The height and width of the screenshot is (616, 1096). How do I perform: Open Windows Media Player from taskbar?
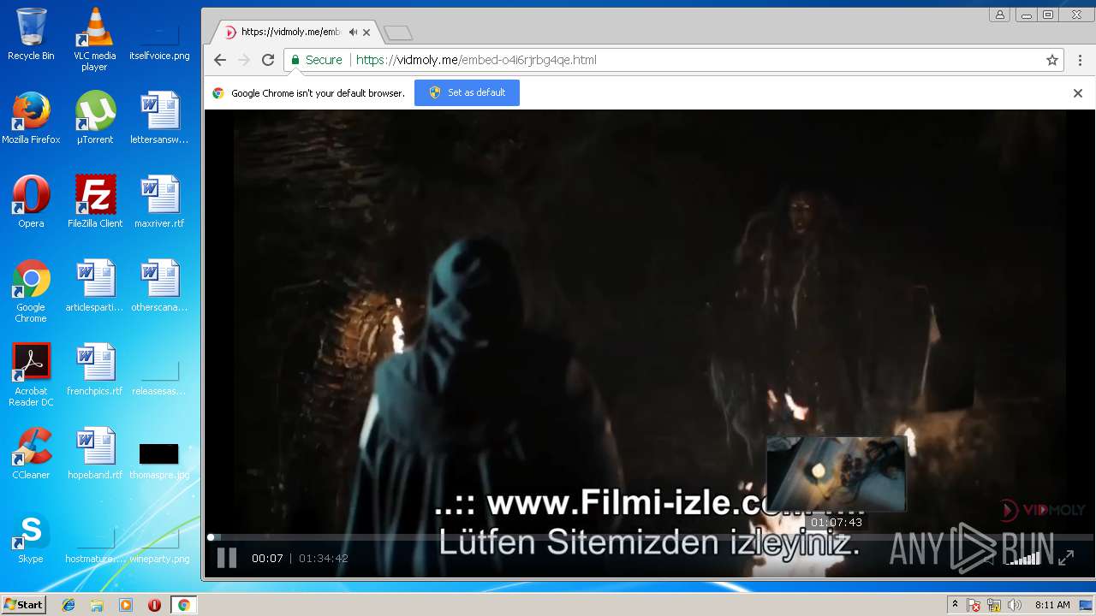coord(126,605)
